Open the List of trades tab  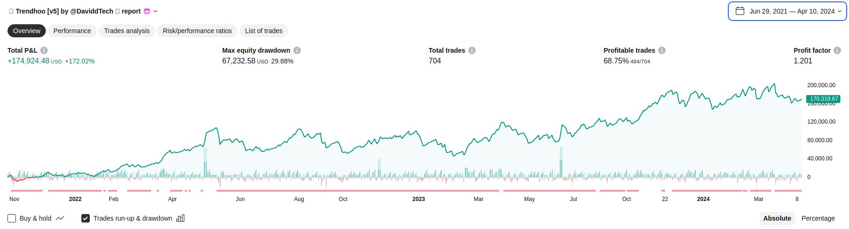coord(264,31)
